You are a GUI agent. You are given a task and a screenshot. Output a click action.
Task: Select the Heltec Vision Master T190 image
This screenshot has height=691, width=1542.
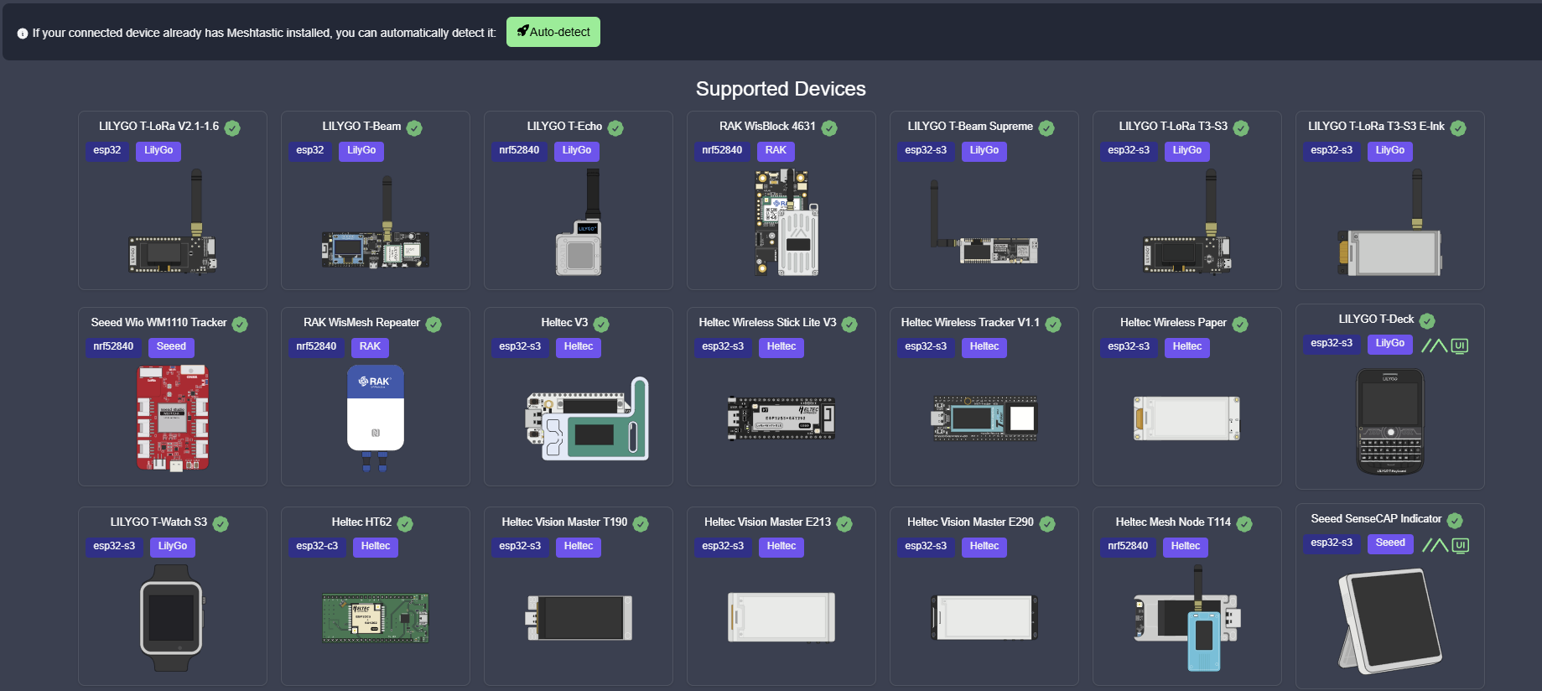[579, 618]
